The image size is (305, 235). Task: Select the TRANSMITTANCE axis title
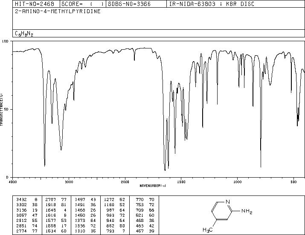point(1,109)
